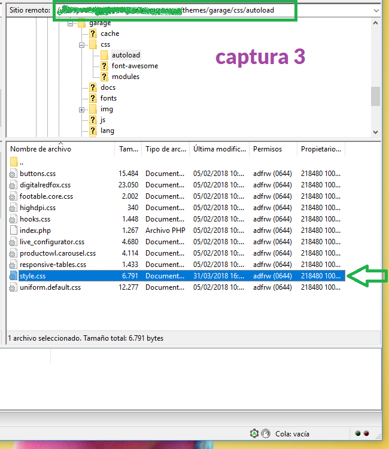The height and width of the screenshot is (449, 389).
Task: Click the buttons.css file type icon
Action: tap(13, 174)
